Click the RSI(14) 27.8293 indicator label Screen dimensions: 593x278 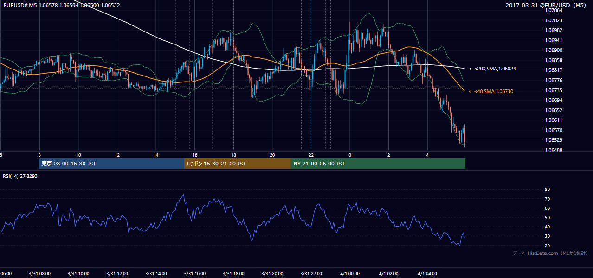coord(20,176)
